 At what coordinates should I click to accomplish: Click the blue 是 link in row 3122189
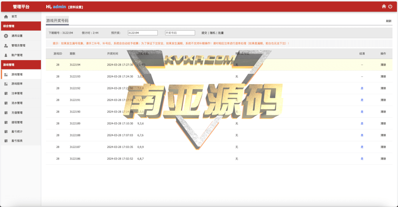pos(362,124)
